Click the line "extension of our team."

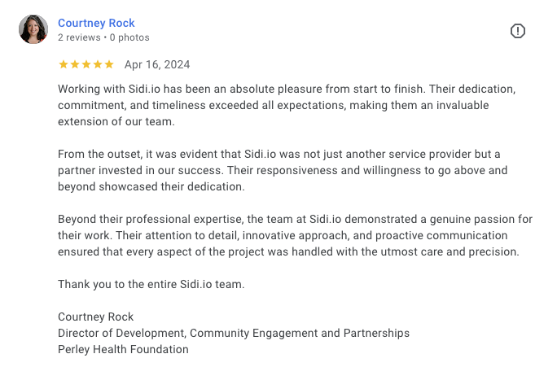click(116, 121)
